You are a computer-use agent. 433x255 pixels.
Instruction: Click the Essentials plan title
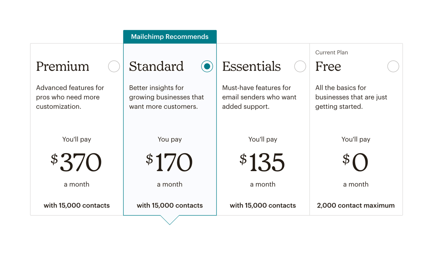(251, 67)
